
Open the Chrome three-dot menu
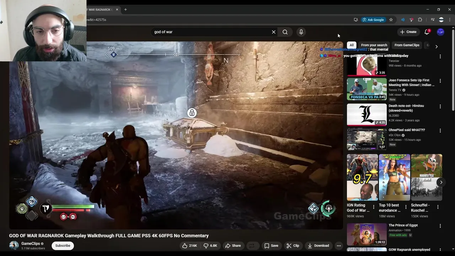(450, 20)
